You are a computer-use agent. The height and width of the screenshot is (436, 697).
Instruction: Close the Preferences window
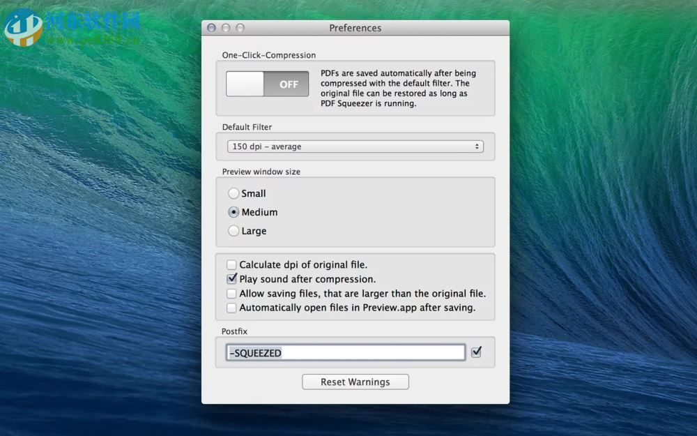[x=210, y=27]
